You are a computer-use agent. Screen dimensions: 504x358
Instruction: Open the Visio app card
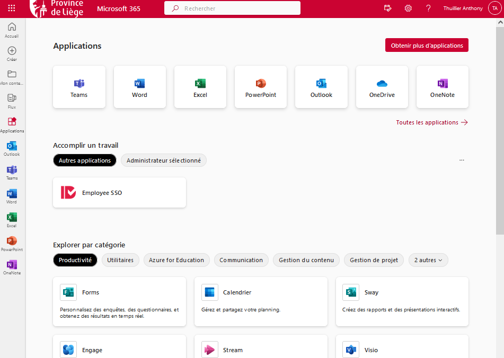pos(402,347)
